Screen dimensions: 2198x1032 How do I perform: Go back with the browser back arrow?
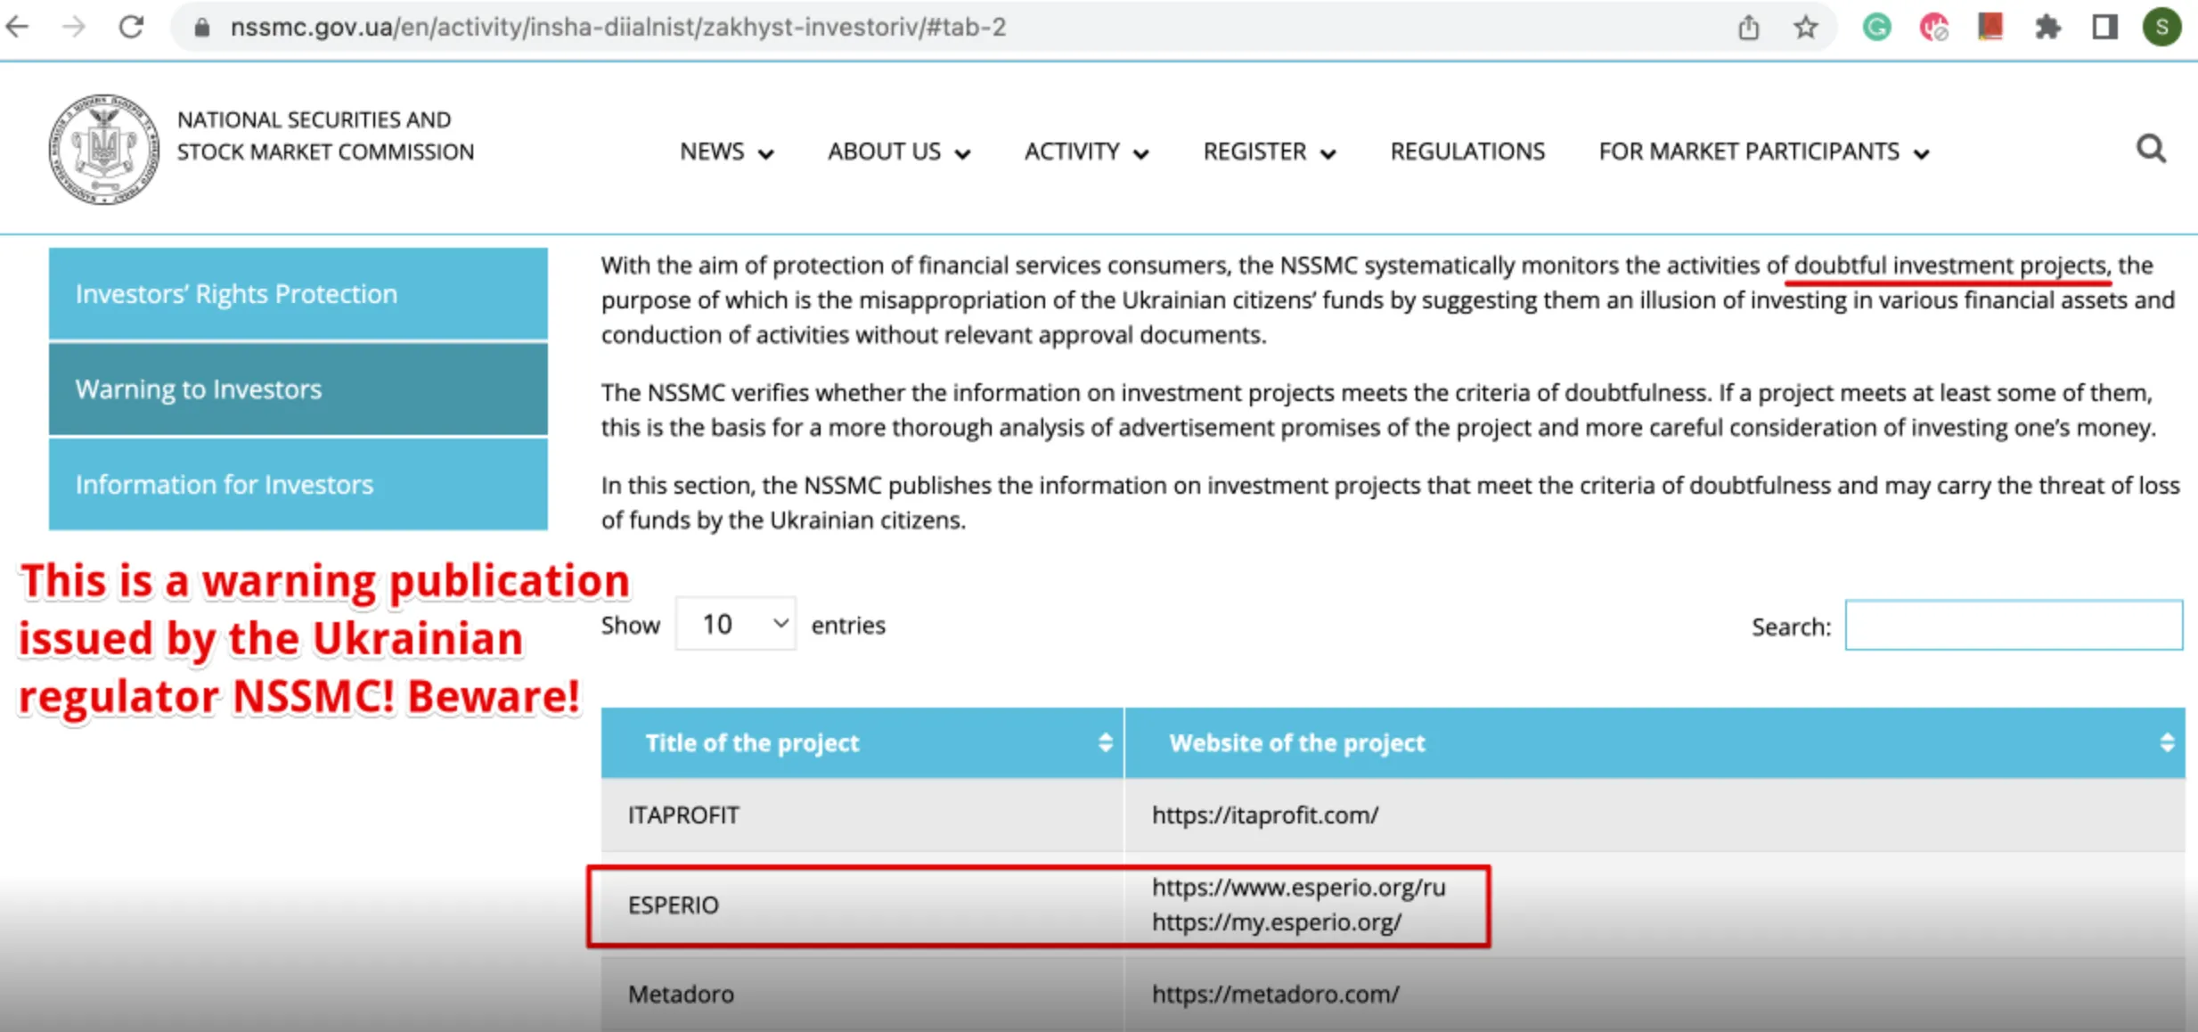(x=18, y=28)
